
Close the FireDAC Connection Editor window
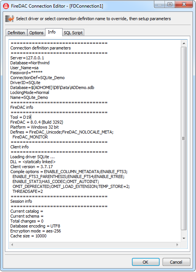[184, 4]
